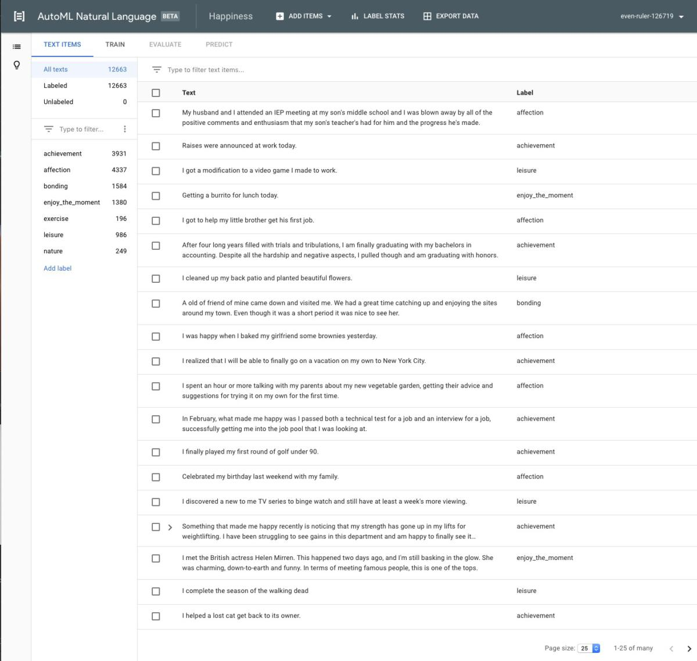This screenshot has width=697, height=661.
Task: Open the IEP meeting text item
Action: (x=337, y=117)
